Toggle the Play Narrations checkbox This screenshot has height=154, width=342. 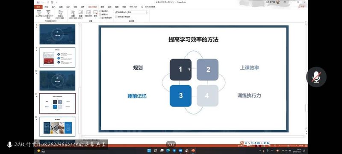[x=100, y=11]
